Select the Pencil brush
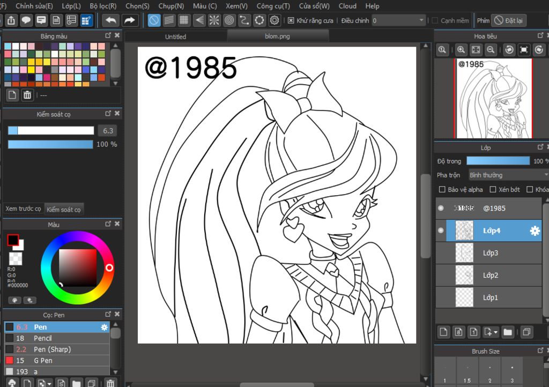This screenshot has width=549, height=387. [57, 338]
